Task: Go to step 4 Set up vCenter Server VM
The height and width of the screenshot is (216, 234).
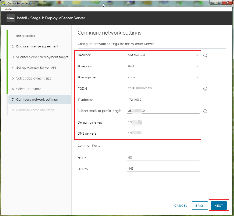Action: [x=36, y=68]
